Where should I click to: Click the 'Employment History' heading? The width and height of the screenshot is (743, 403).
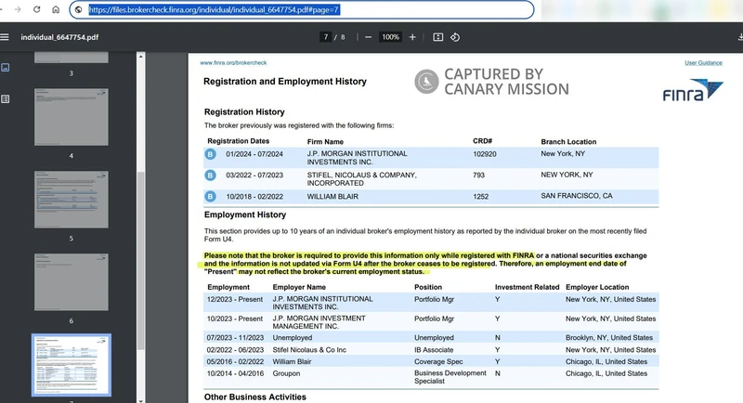coord(245,214)
